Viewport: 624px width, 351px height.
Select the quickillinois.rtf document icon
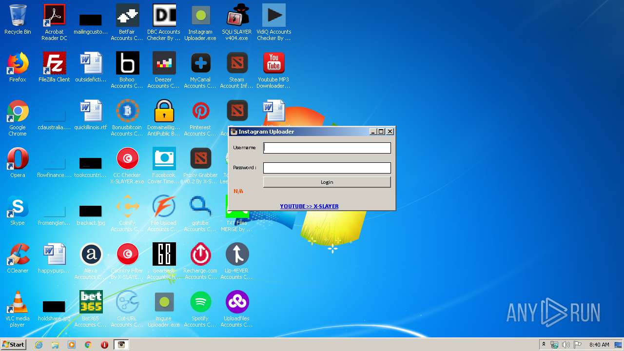pos(91,115)
